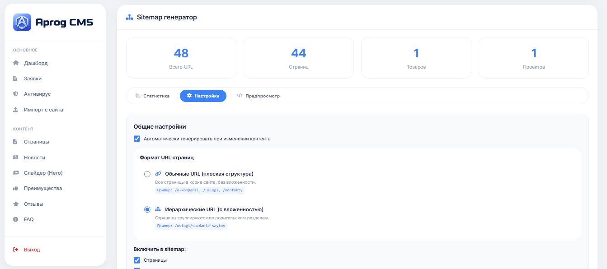This screenshot has height=269, width=607.
Task: Click the Предпросмотр code icon
Action: [240, 96]
